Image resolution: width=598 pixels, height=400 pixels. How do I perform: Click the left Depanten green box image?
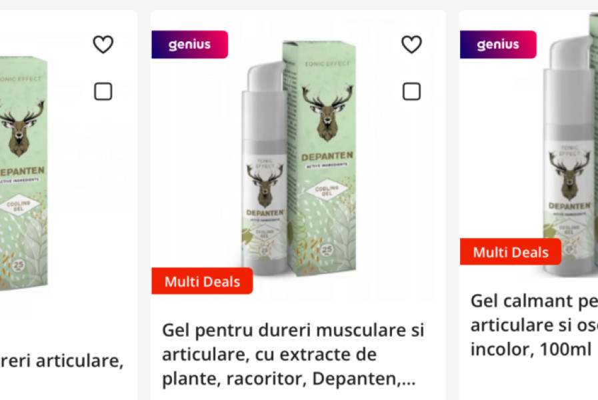23,173
